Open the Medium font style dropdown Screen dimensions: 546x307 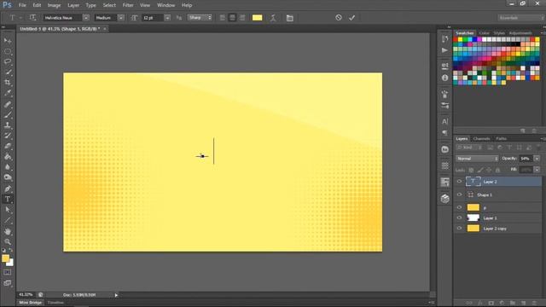[121, 17]
